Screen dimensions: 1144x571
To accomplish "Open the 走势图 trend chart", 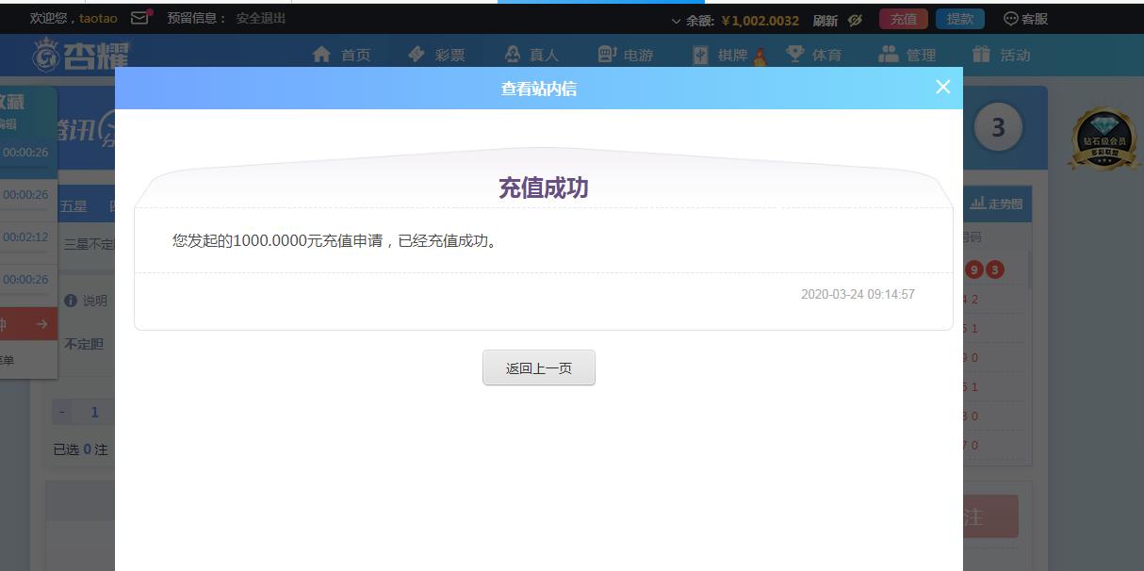I will click(x=996, y=204).
